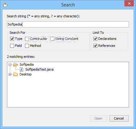Select SoftpediaTest.java in results

point(39,69)
